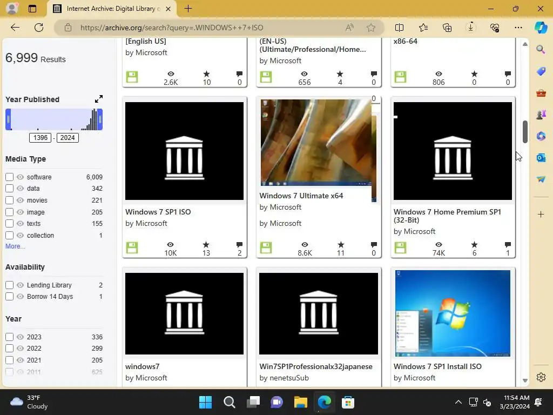Open the browser essentials heart icon

495,28
